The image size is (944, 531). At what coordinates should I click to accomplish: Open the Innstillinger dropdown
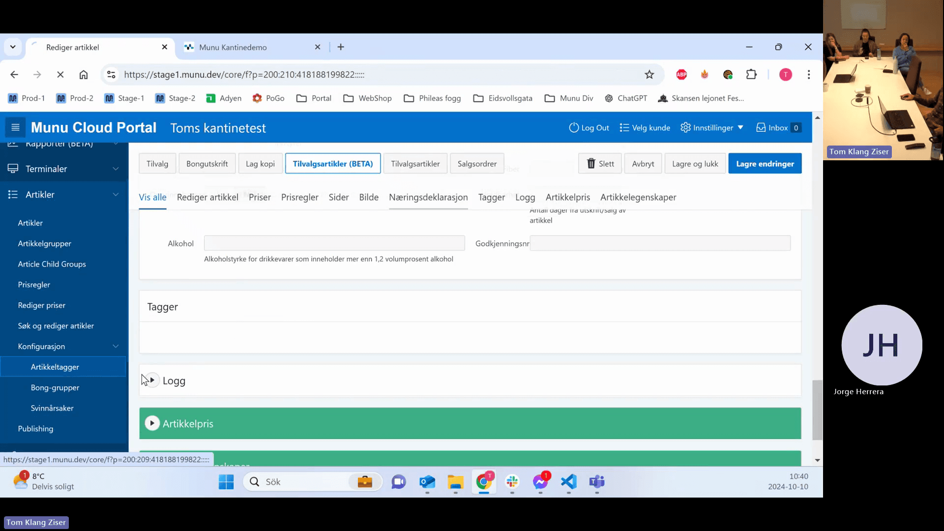point(712,128)
